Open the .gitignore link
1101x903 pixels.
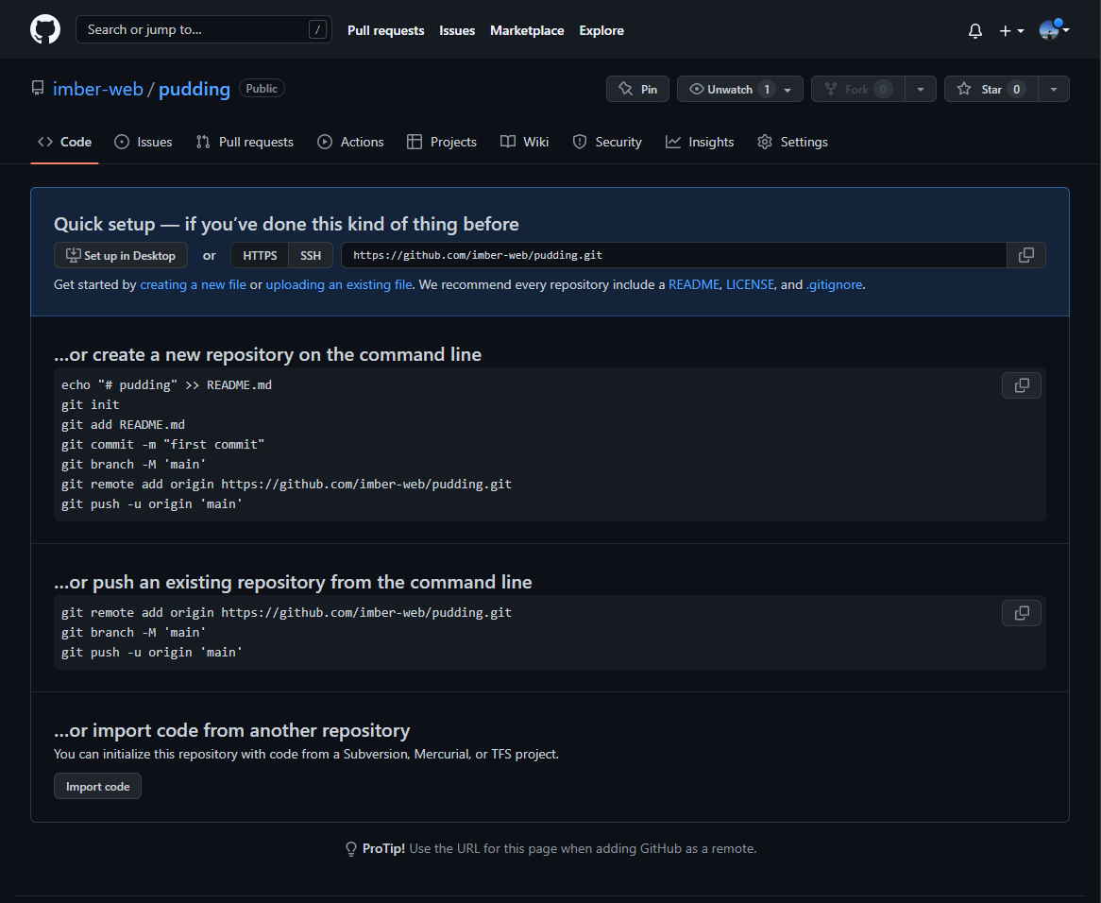(x=834, y=284)
